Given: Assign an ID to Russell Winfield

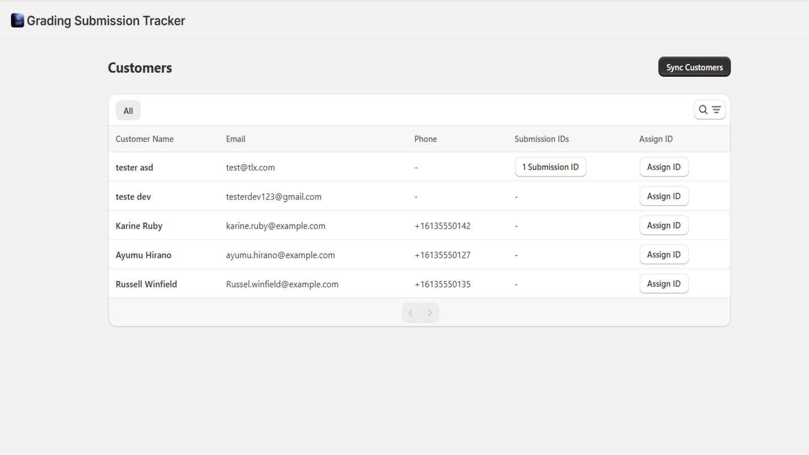Looking at the screenshot, I should point(664,283).
